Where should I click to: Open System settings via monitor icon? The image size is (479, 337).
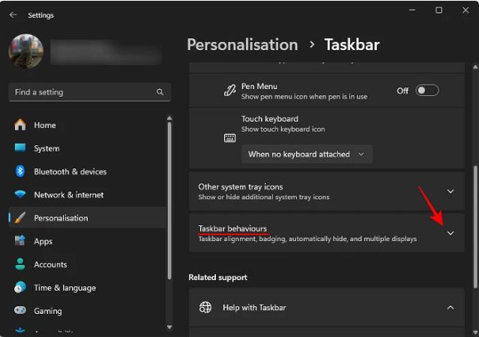tap(20, 148)
